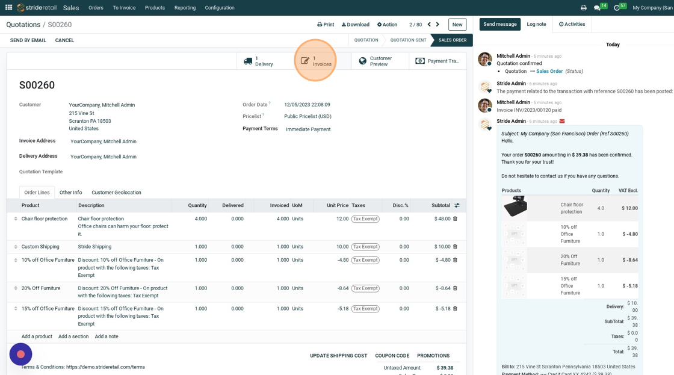The width and height of the screenshot is (674, 375).
Task: Click the Stride Retail logo
Action: 37,7
